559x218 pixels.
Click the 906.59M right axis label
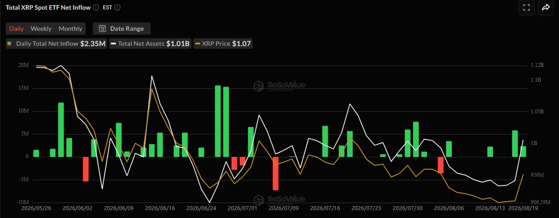pos(540,202)
